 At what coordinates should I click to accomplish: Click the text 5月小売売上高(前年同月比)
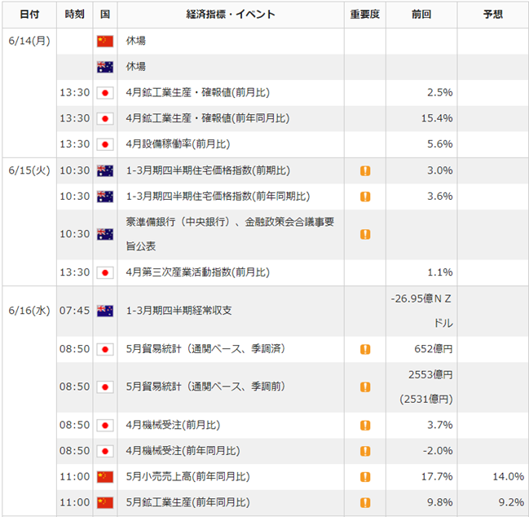click(x=188, y=477)
